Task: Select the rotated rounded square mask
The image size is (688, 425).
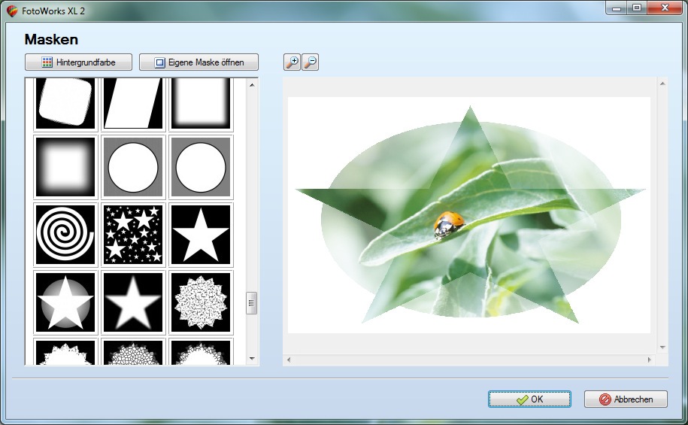Action: (x=65, y=104)
